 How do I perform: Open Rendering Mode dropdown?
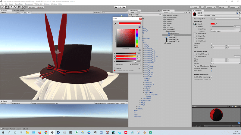[x=225, y=19]
